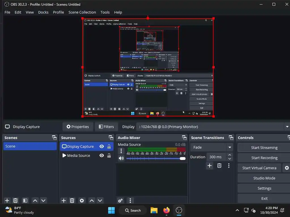Click OBS Studio taskbar icon

point(179,210)
